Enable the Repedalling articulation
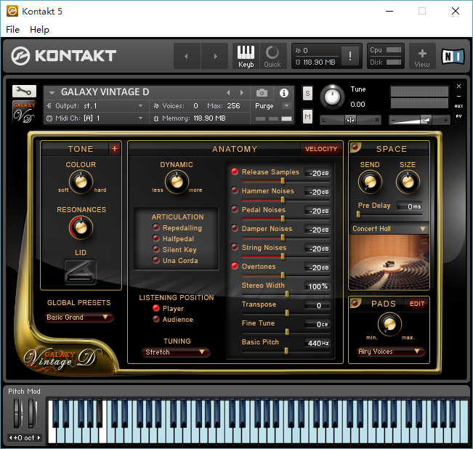Screen dimensions: 473x449 point(156,228)
